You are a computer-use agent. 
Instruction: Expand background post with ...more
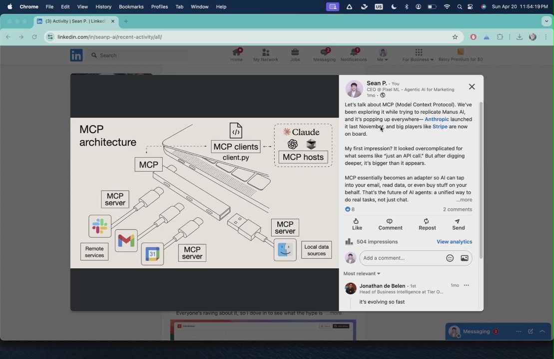click(x=334, y=313)
